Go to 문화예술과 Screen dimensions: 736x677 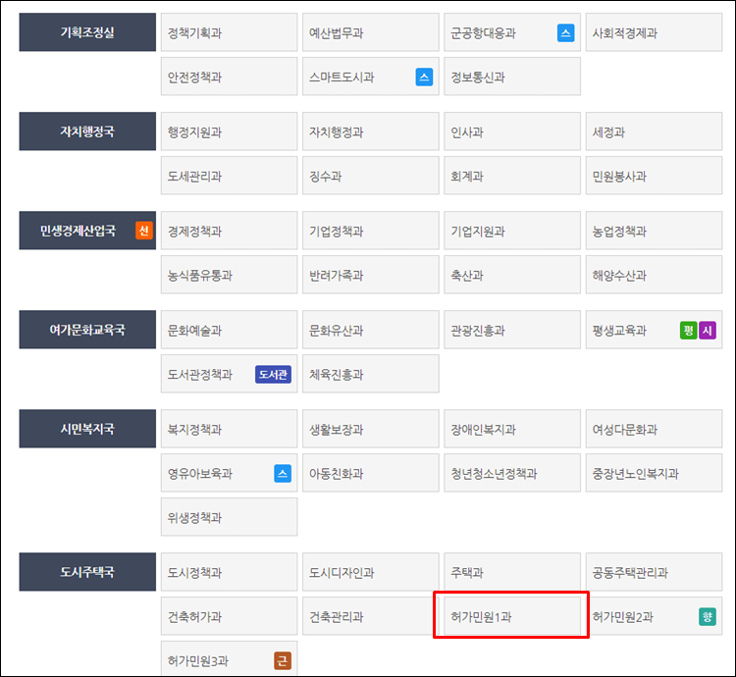point(229,330)
